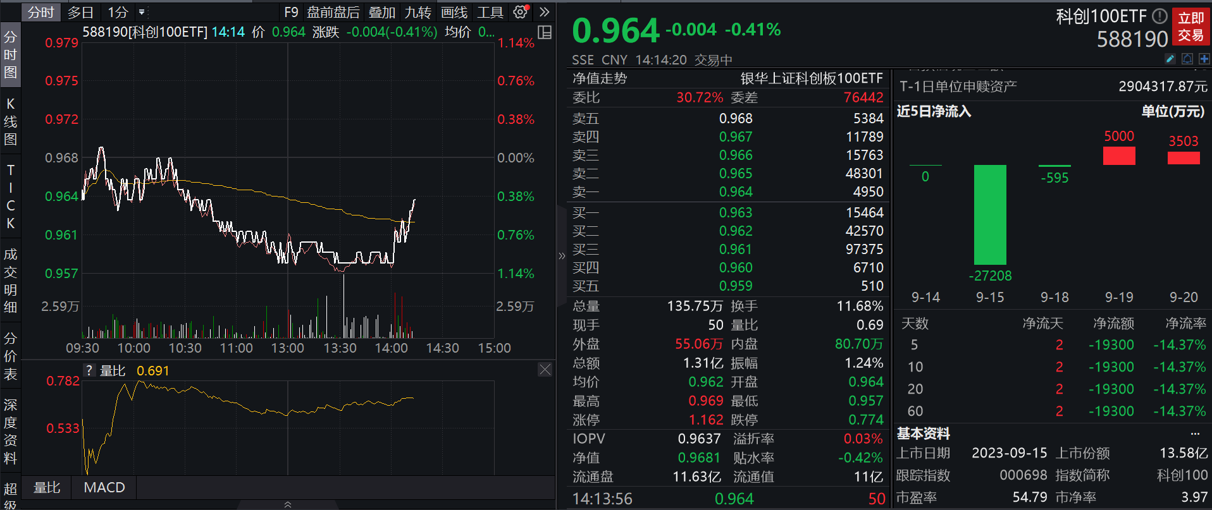Click the tracking index code 000698

tap(1023, 475)
